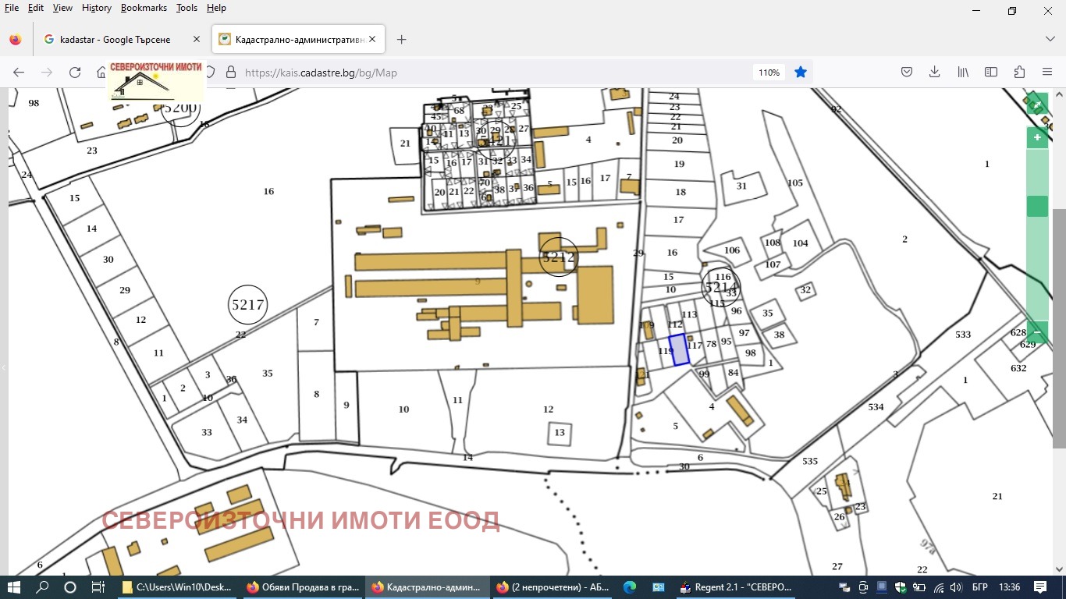Reload the current page
Viewport: 1066px width, 599px height.
(75, 73)
